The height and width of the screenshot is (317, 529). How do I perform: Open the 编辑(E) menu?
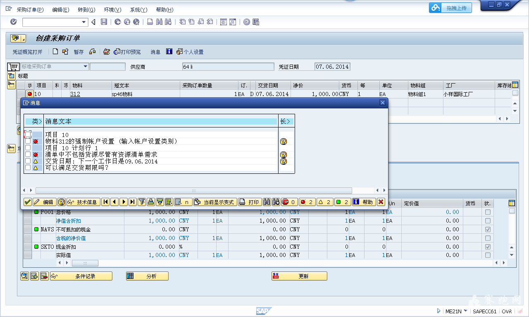pos(61,10)
